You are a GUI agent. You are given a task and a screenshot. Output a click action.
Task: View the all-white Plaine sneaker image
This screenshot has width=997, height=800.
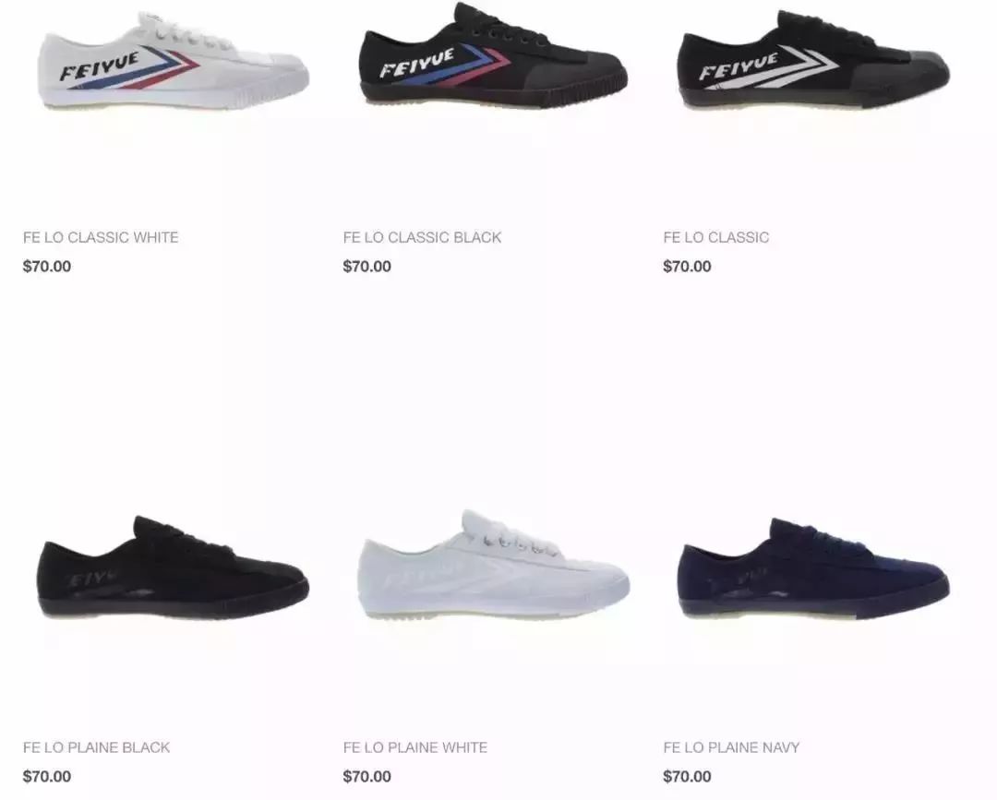494,565
